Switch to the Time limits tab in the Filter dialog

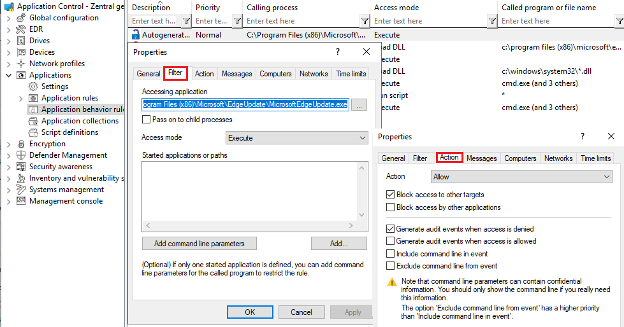pos(351,74)
